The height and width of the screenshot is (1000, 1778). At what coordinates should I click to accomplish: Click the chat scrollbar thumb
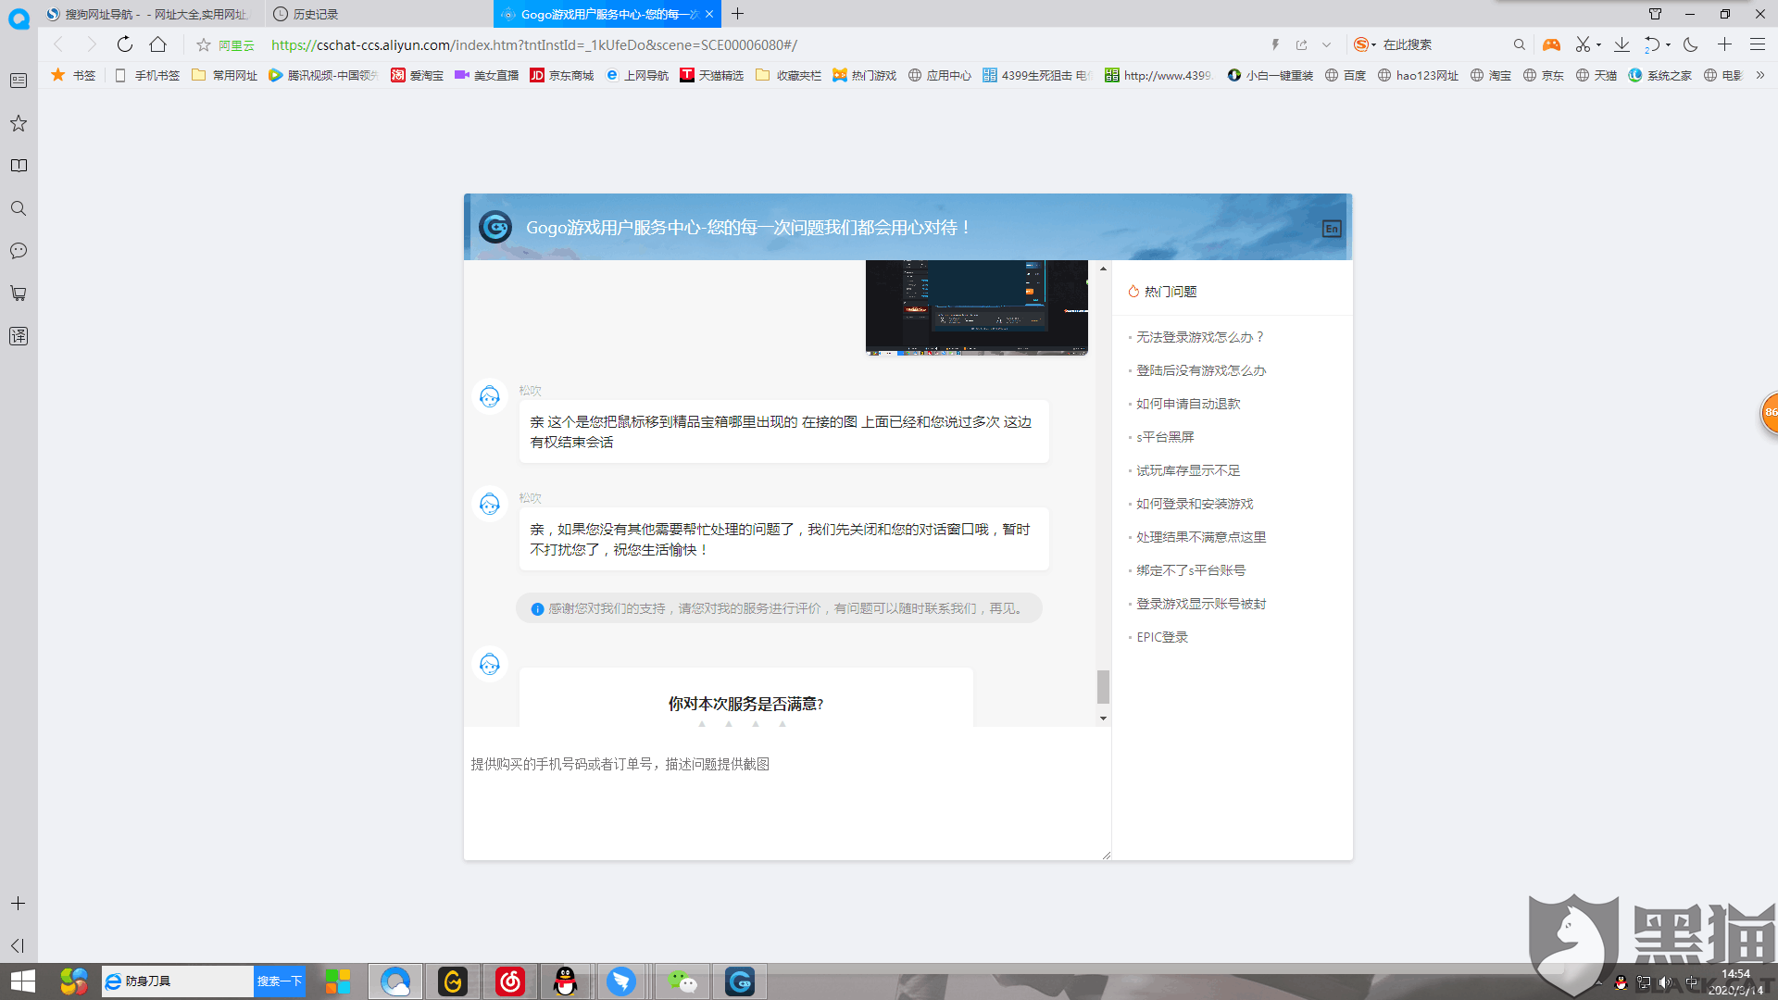[1103, 687]
